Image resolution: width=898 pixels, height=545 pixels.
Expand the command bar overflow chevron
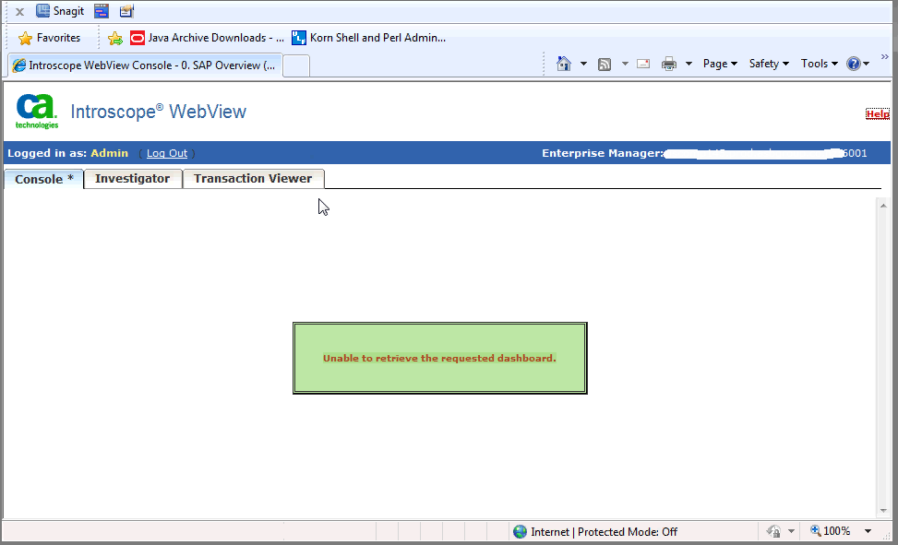[885, 56]
